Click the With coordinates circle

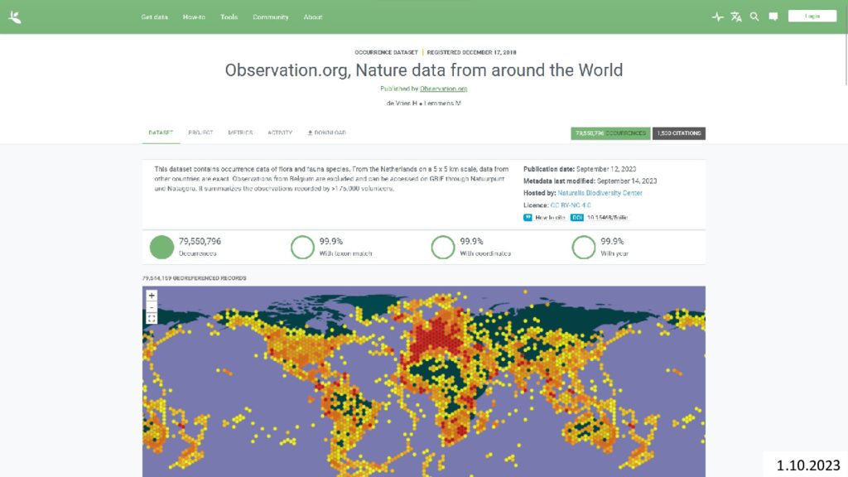pyautogui.click(x=443, y=247)
